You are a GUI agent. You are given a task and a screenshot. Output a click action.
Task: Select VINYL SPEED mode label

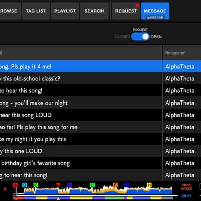pyautogui.click(x=187, y=187)
